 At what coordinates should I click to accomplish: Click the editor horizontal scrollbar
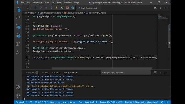click(x=102, y=68)
